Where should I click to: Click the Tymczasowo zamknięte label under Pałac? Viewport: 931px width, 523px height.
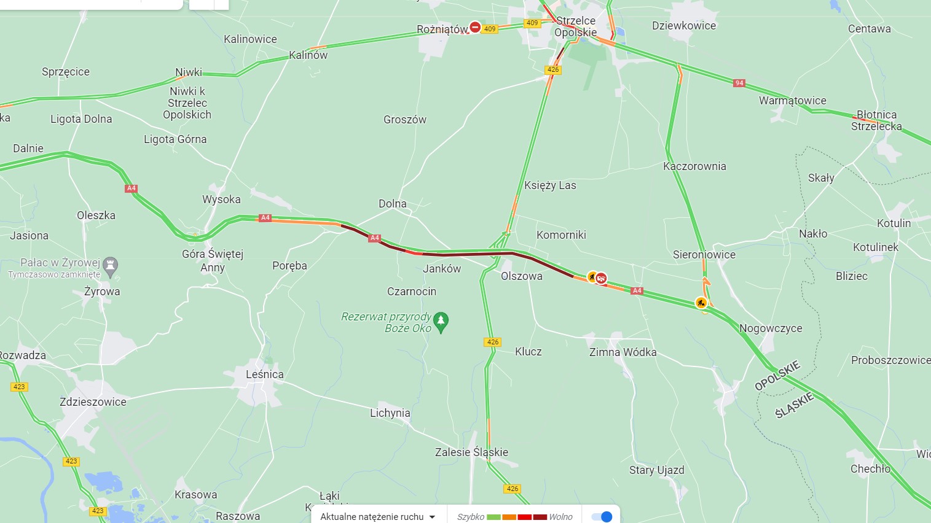click(x=54, y=275)
